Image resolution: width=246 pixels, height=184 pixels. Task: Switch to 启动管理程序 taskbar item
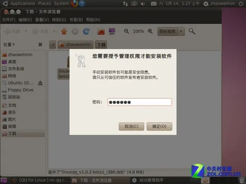[x=148, y=180]
